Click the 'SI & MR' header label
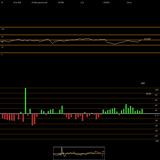The height and width of the screenshot is (160, 160). click(x=17, y=3)
